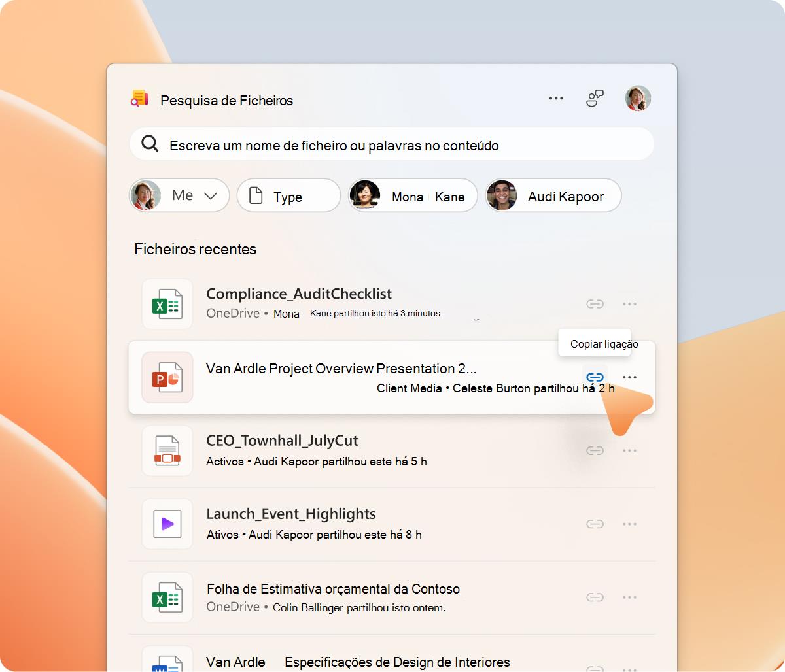The image size is (785, 672).
Task: More options for Launch_Event_Highlights
Action: (x=629, y=524)
